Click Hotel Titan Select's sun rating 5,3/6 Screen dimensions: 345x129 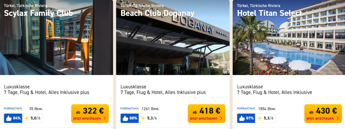[x=265, y=118]
